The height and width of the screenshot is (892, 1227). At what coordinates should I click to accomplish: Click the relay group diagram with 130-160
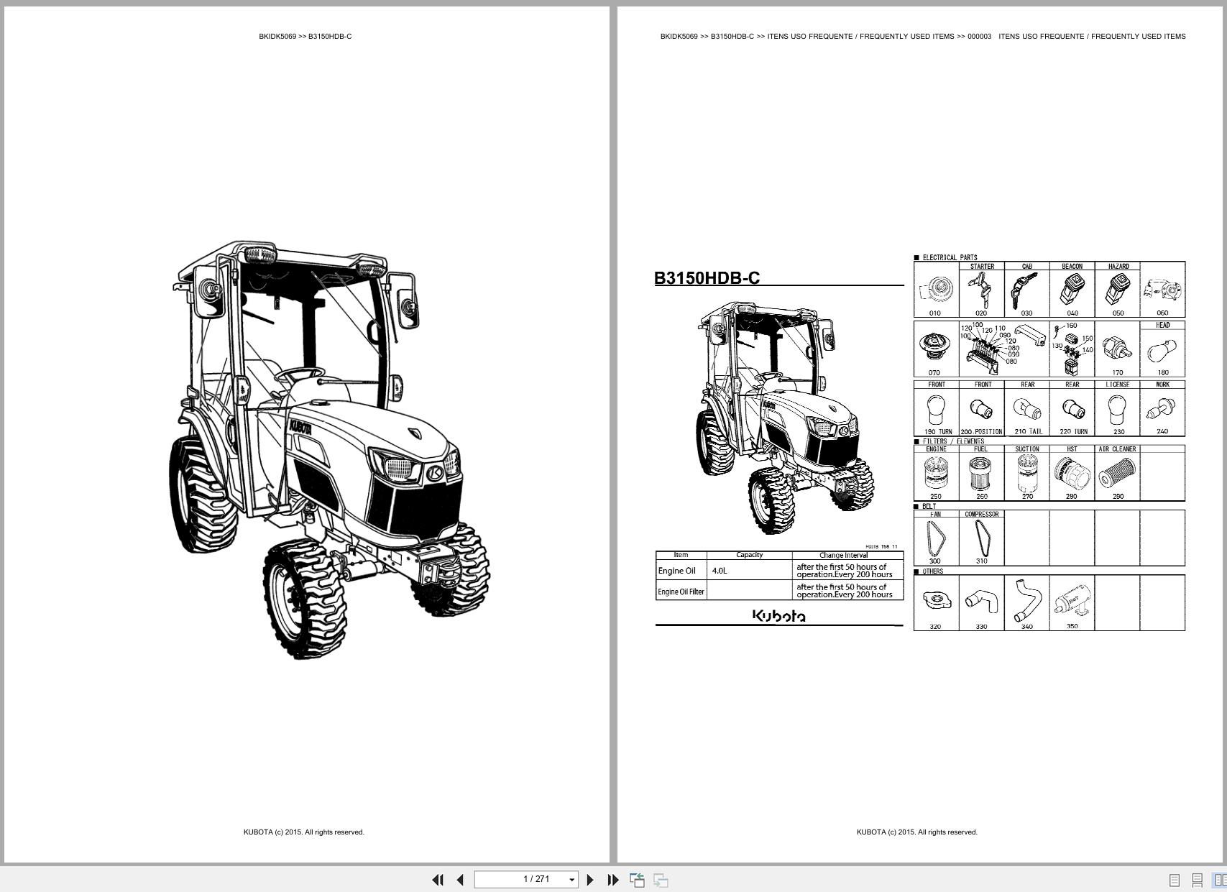[x=1072, y=349]
